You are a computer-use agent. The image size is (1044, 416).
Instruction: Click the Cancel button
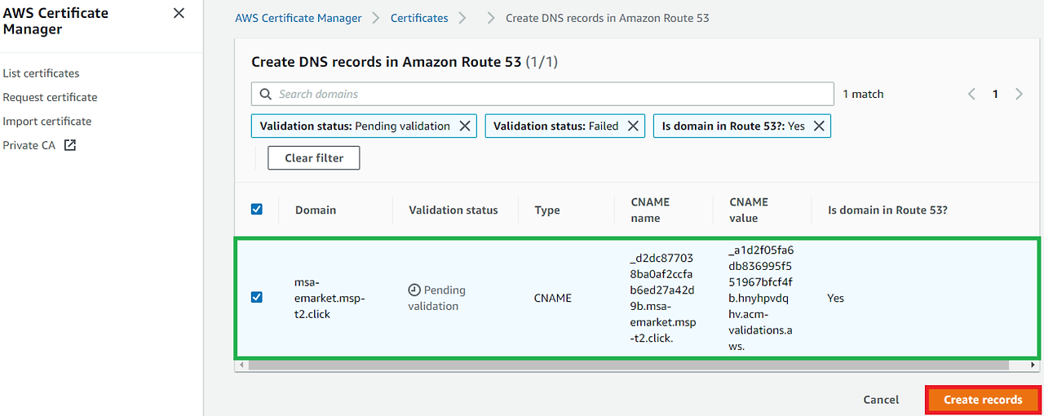tap(881, 400)
